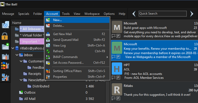Open the Tools menu
The width and height of the screenshot is (198, 103).
pos(66,14)
